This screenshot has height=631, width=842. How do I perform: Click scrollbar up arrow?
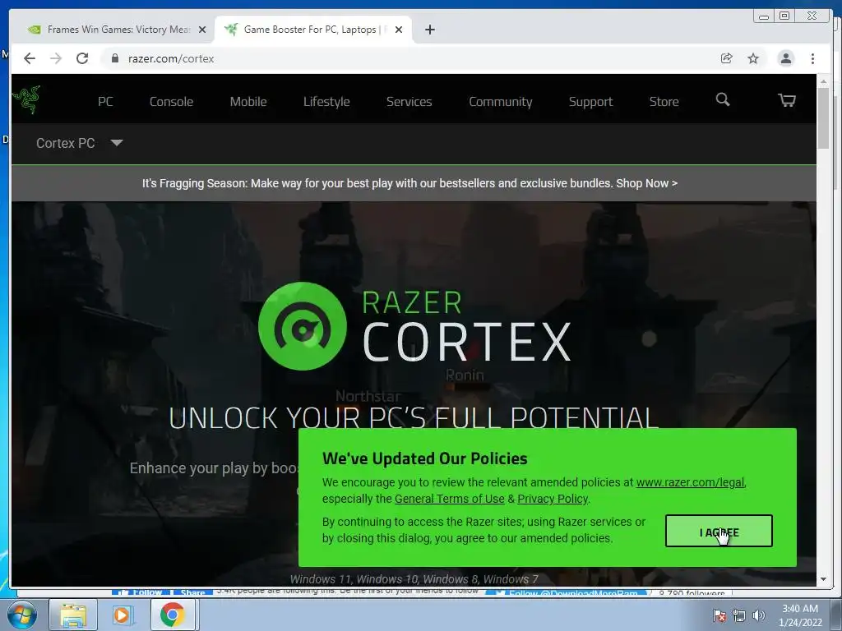[x=823, y=81]
